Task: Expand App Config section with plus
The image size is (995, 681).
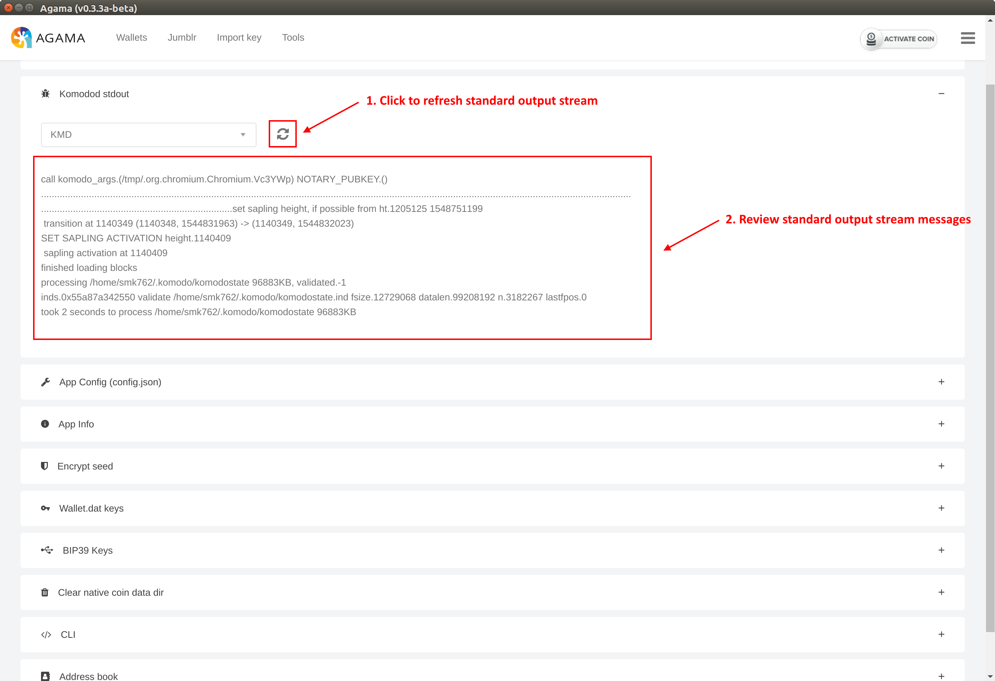Action: 941,382
